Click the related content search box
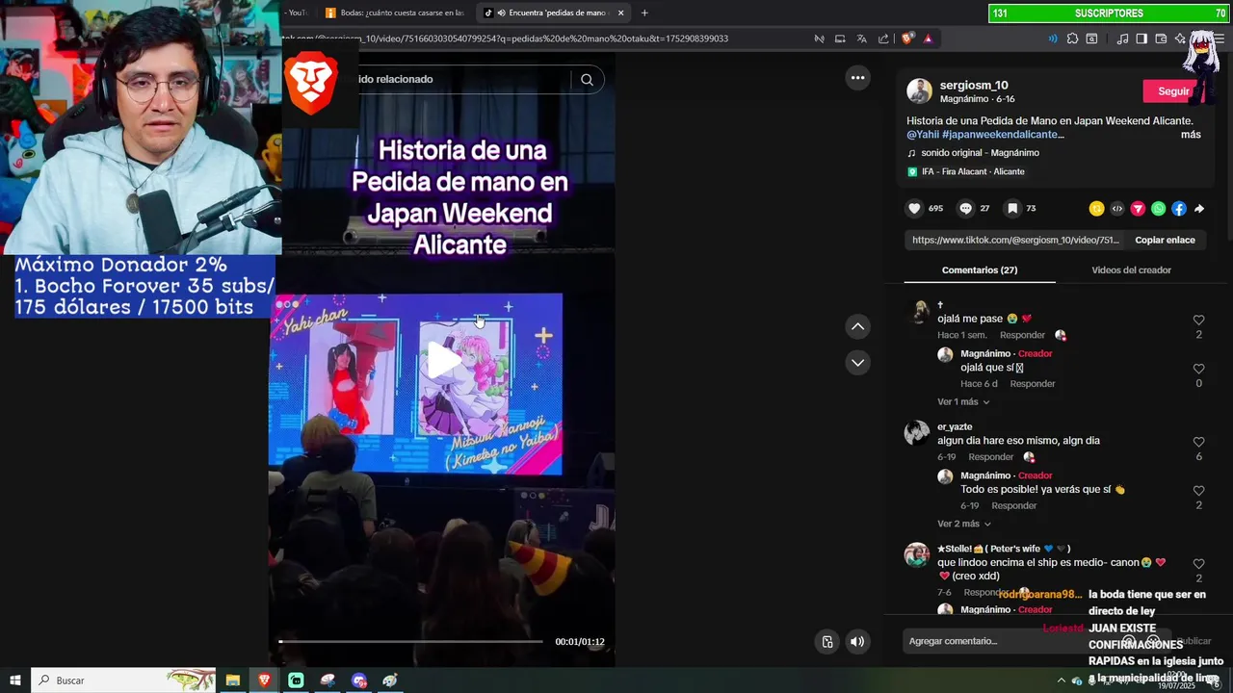Screen dimensions: 1233x693 click(462, 79)
